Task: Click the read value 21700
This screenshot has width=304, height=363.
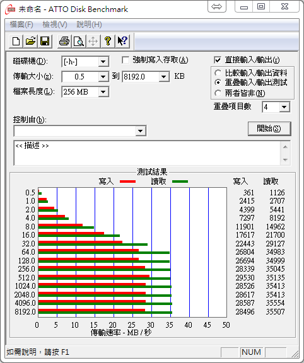Action: tap(275, 235)
